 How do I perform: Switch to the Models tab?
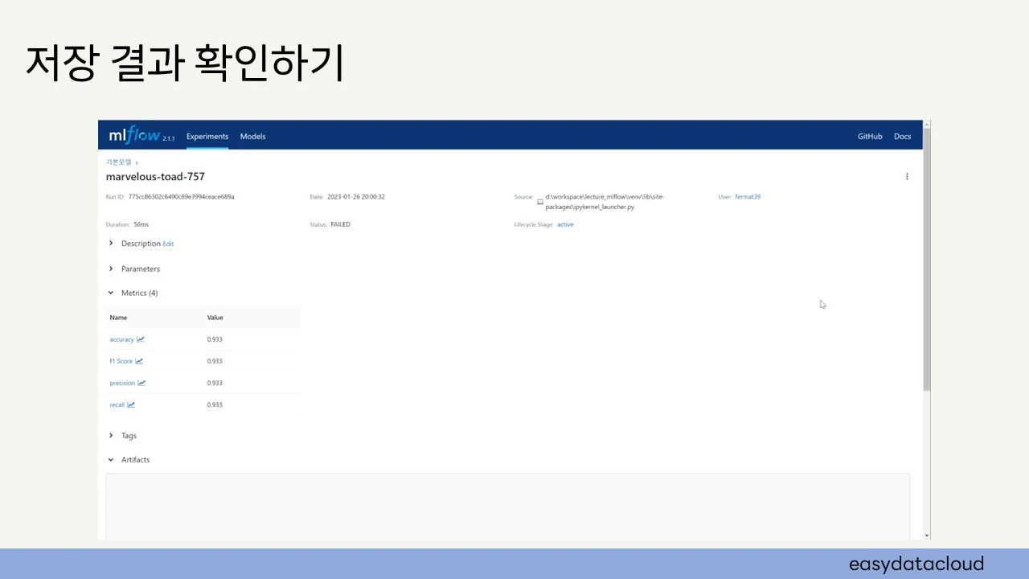tap(252, 136)
